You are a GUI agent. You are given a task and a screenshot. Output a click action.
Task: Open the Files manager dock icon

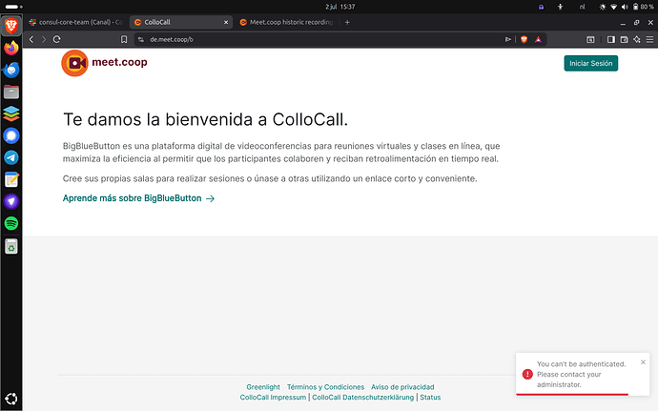pos(11,92)
